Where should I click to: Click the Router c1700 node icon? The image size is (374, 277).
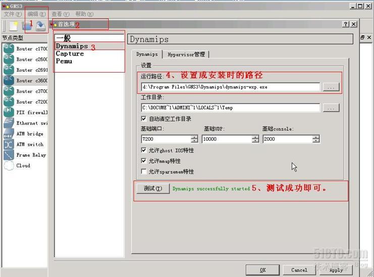[x=9, y=49]
